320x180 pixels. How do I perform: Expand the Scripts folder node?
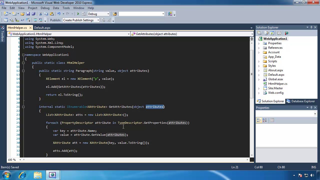click(259, 61)
